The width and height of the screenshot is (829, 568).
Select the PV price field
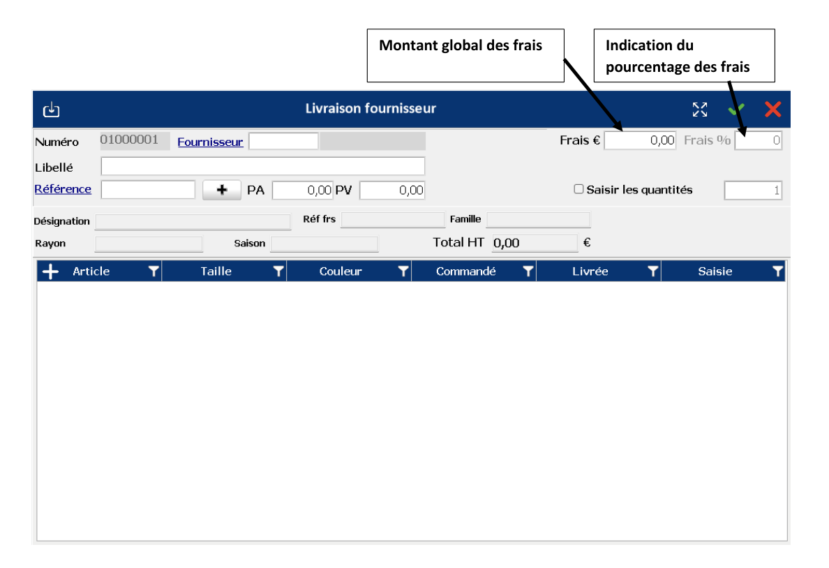click(x=392, y=190)
